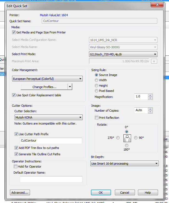Decrease Number of Copies with down arrow
This screenshot has height=203, width=169.
point(150,112)
